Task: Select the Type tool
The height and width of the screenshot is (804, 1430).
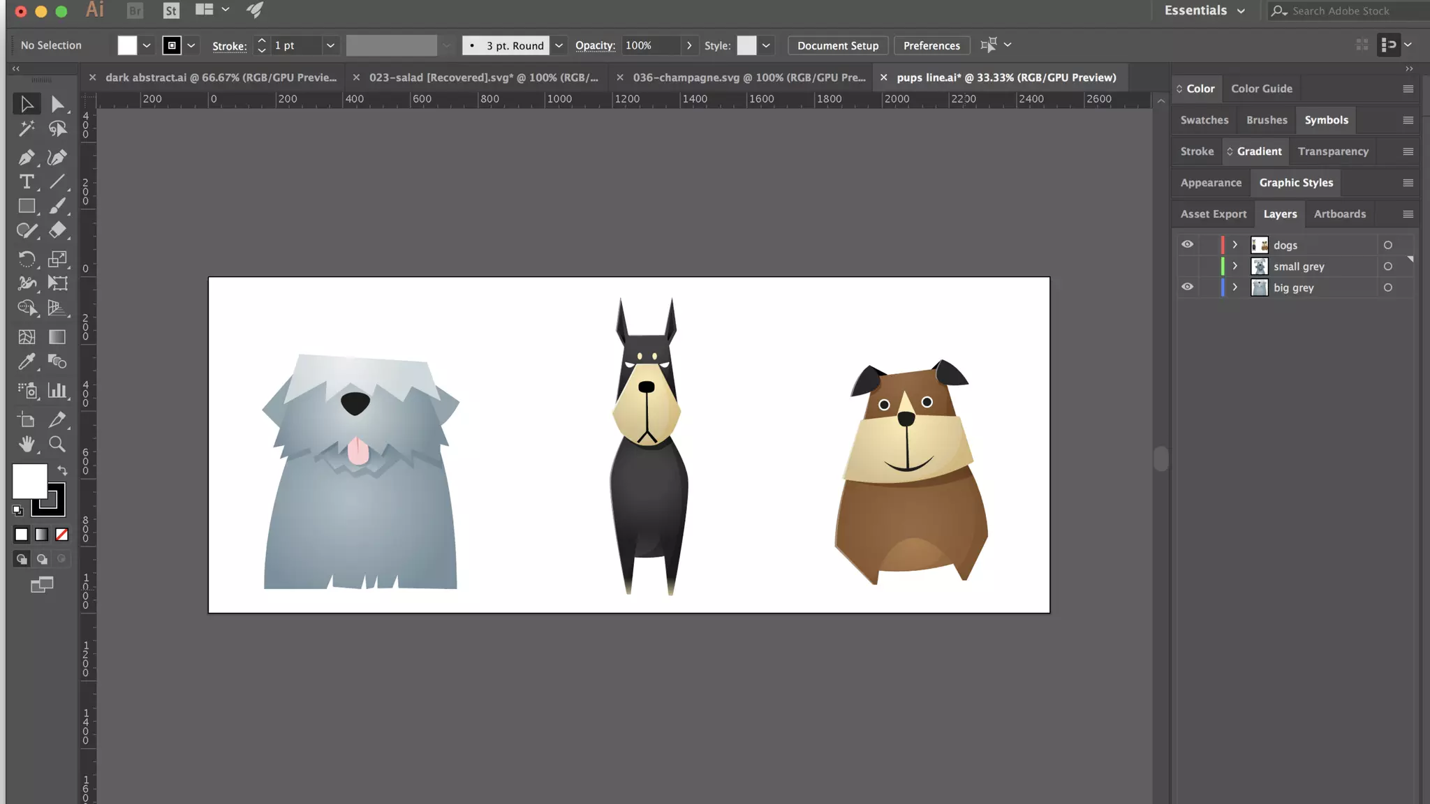Action: 26,182
